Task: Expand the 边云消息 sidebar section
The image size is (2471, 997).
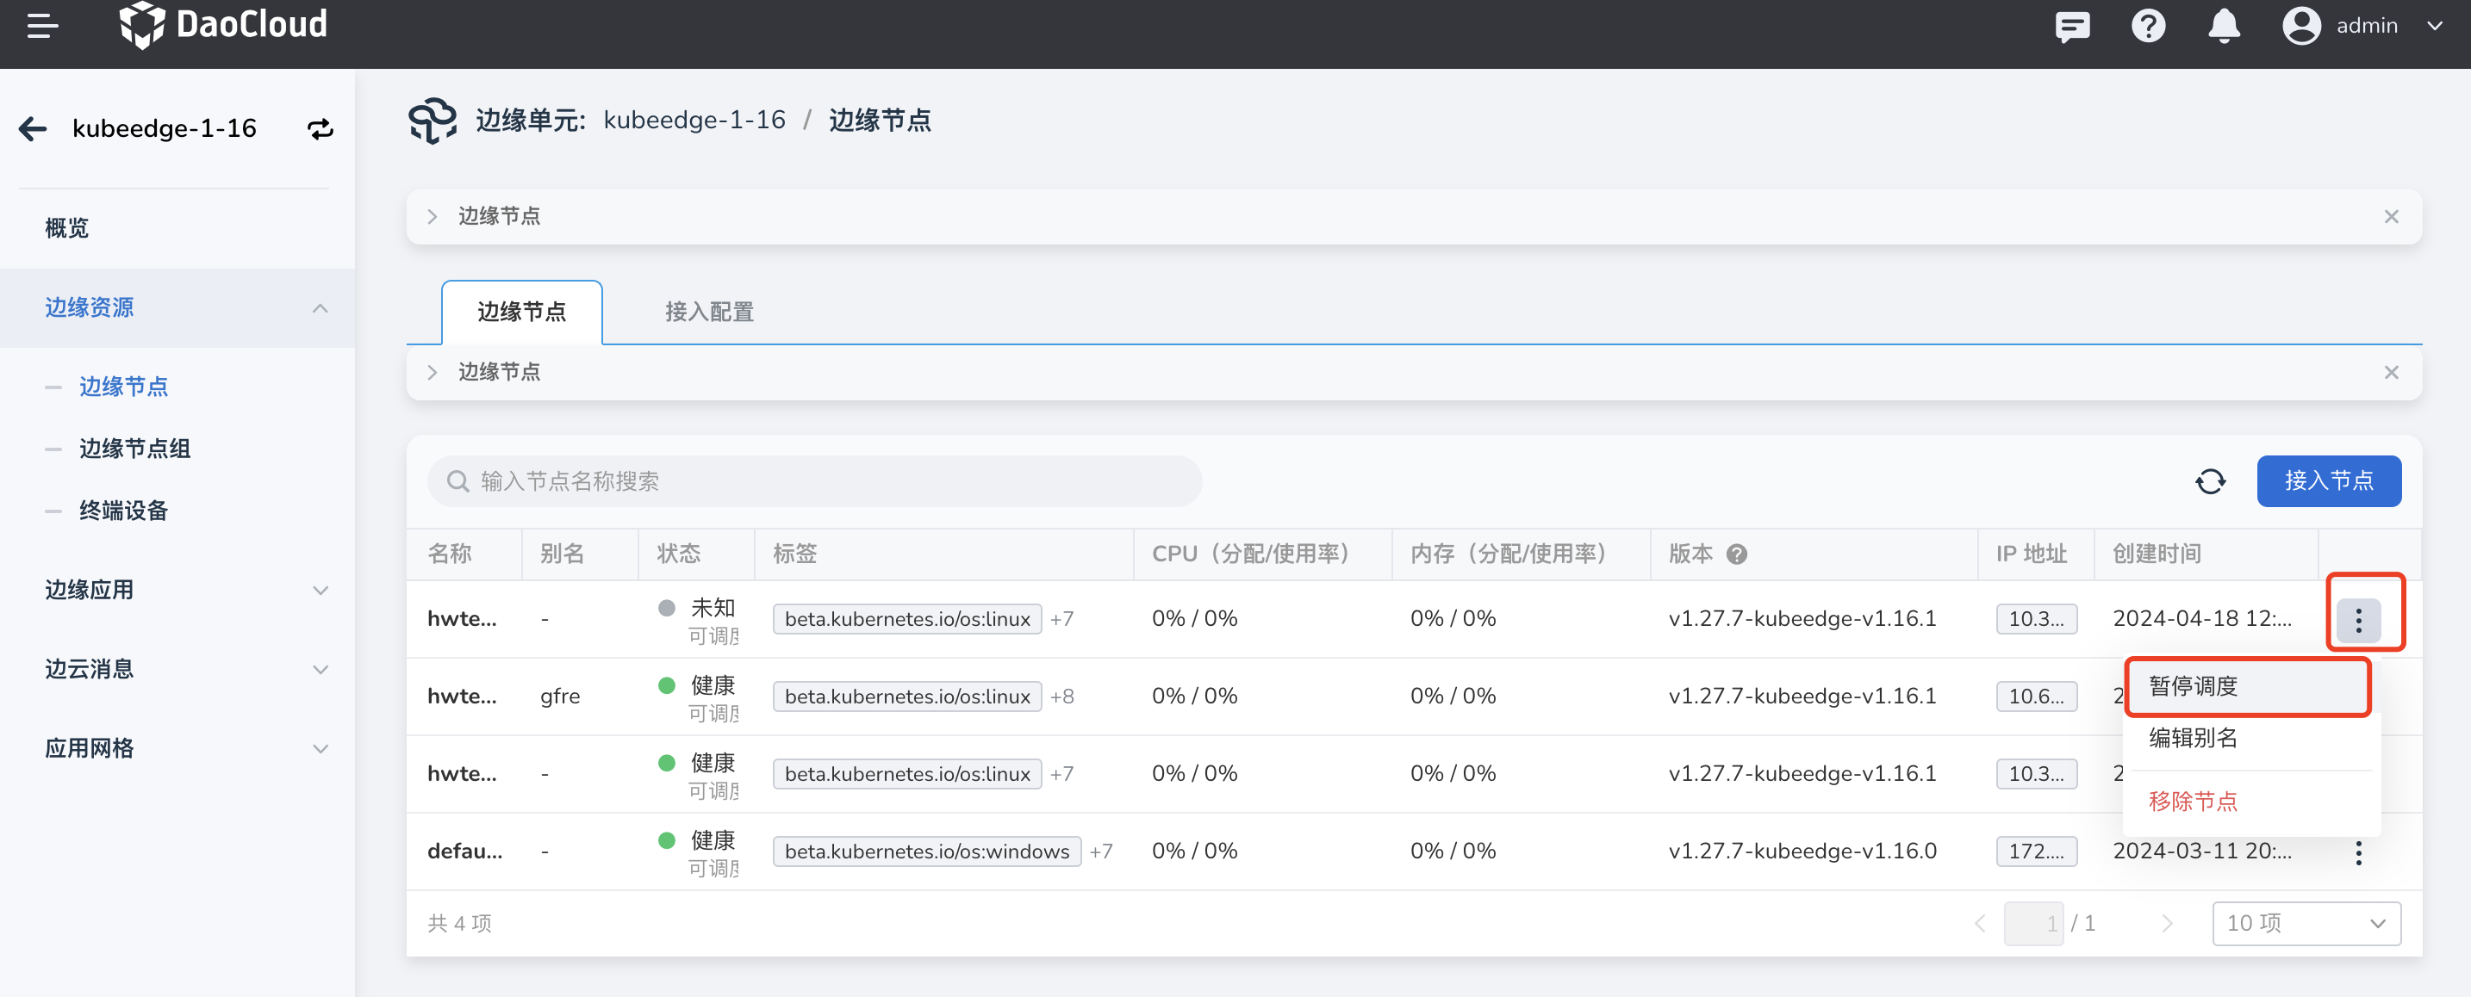Action: [x=321, y=669]
